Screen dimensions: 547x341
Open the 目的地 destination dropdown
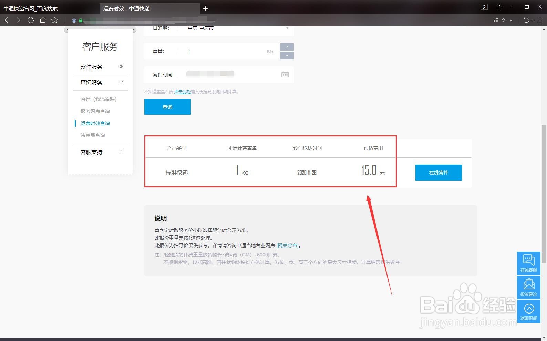tap(219, 28)
